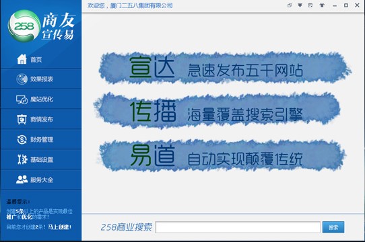
Task: Click the 商情发布 board icon
Action: pyautogui.click(x=22, y=119)
